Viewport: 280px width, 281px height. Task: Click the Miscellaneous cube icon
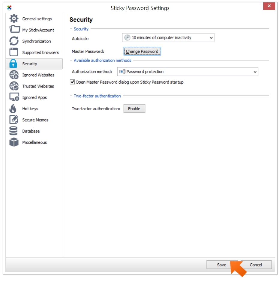pos(14,142)
